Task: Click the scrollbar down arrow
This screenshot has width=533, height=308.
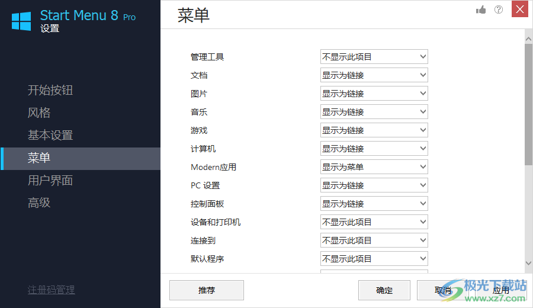Action: (x=528, y=263)
